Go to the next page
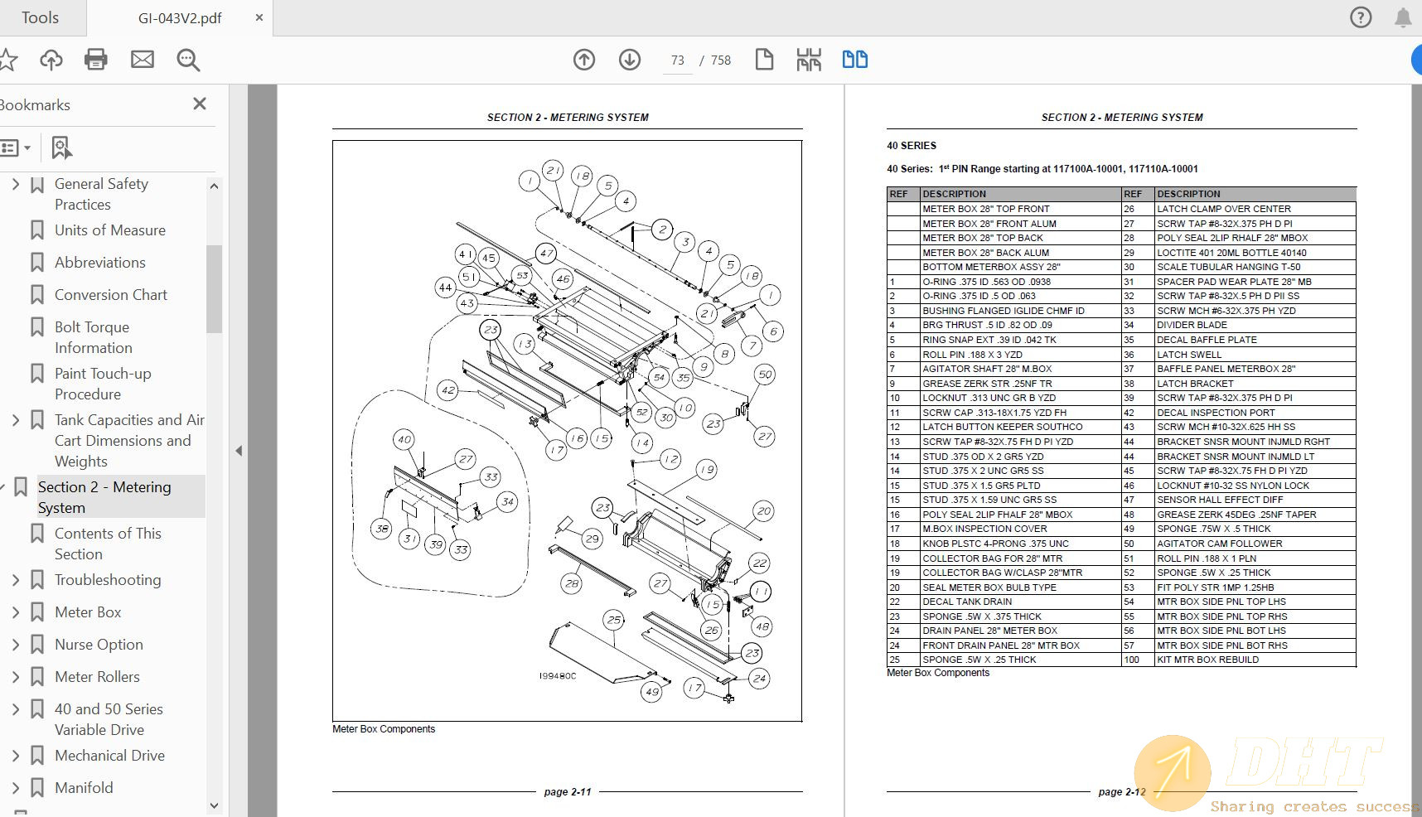This screenshot has height=817, width=1422. click(x=630, y=60)
